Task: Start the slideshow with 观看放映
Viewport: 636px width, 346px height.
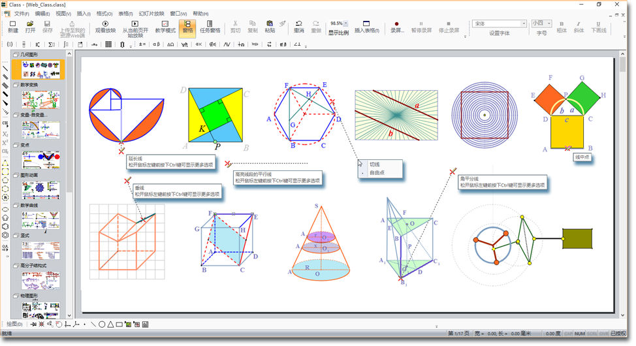Action: pyautogui.click(x=105, y=27)
